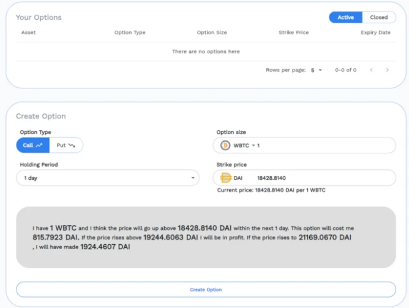Click the 1924.4607 DAI profit value

(x=105, y=247)
